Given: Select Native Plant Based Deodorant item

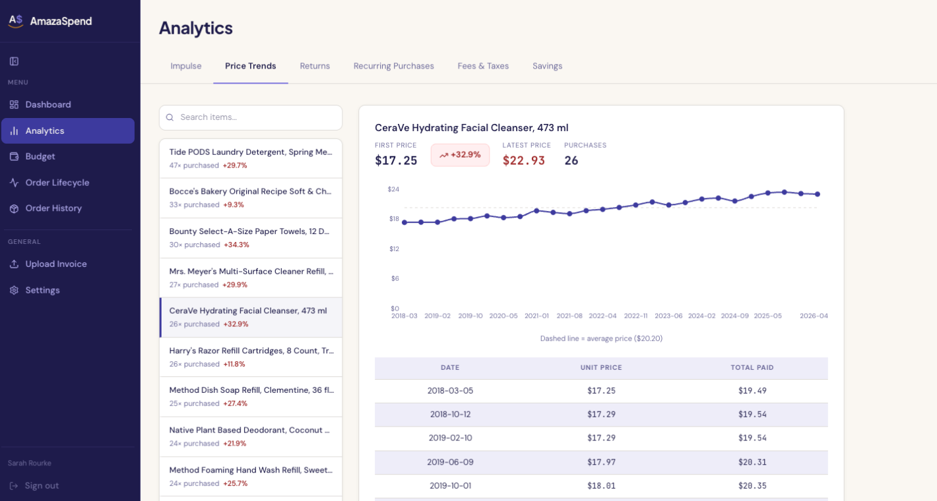Looking at the screenshot, I should [251, 436].
